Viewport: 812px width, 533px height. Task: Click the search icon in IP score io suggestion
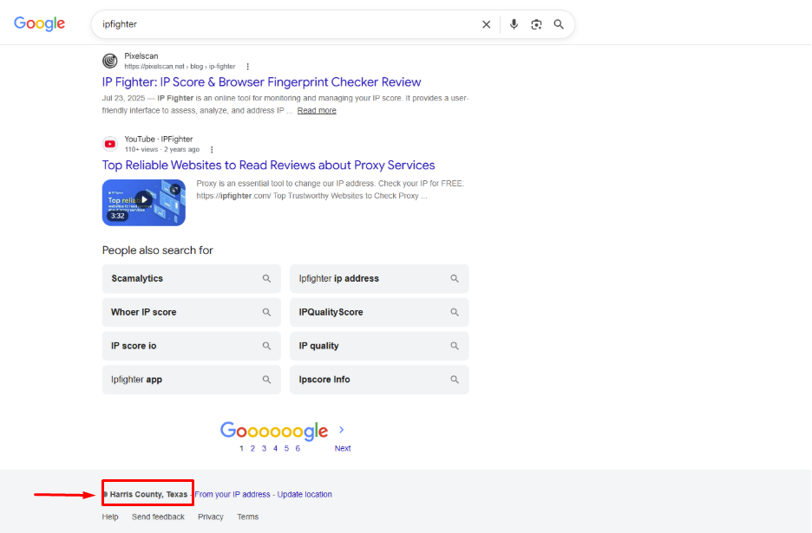pos(266,346)
